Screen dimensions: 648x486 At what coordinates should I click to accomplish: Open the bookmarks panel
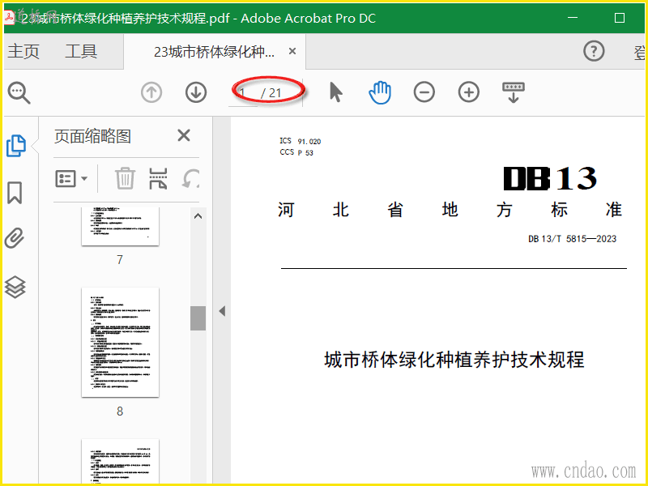click(x=15, y=193)
